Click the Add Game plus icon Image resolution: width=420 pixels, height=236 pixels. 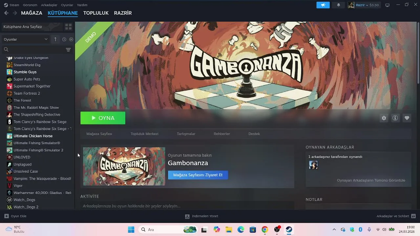6,216
